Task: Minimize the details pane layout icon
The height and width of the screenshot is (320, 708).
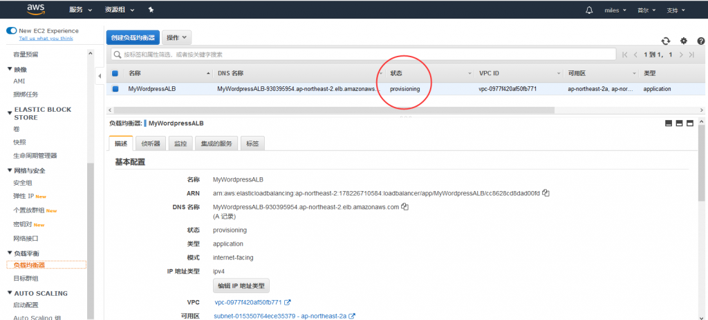Action: click(669, 123)
